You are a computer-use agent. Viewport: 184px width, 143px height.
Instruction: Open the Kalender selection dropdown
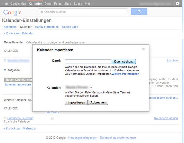(x=79, y=87)
